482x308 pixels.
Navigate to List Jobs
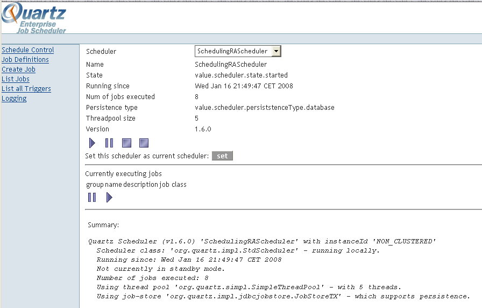[x=16, y=79]
